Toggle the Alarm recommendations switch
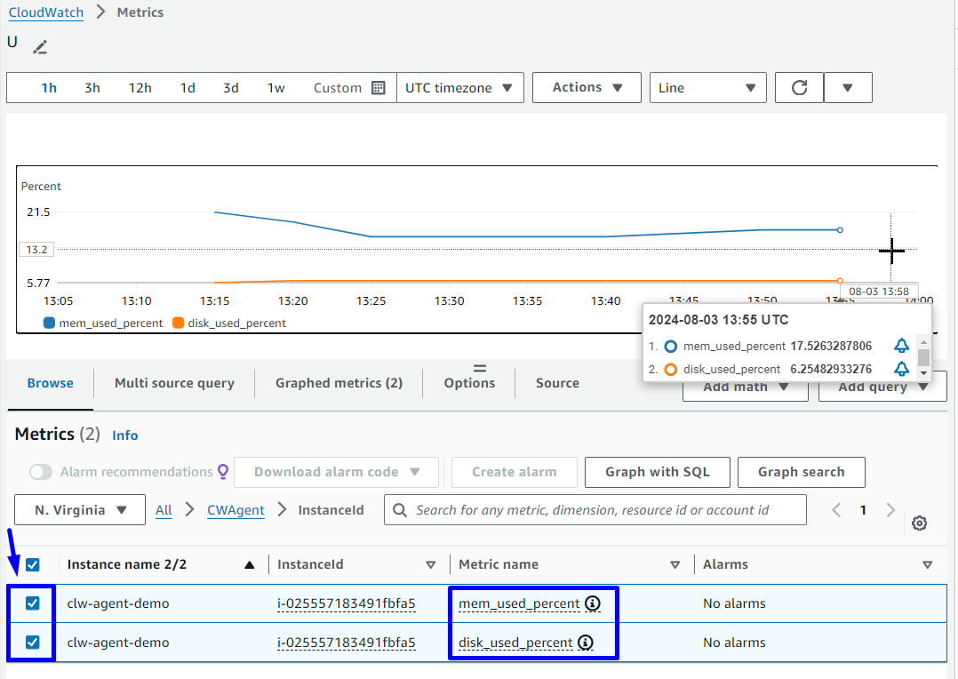The image size is (958, 679). [41, 472]
